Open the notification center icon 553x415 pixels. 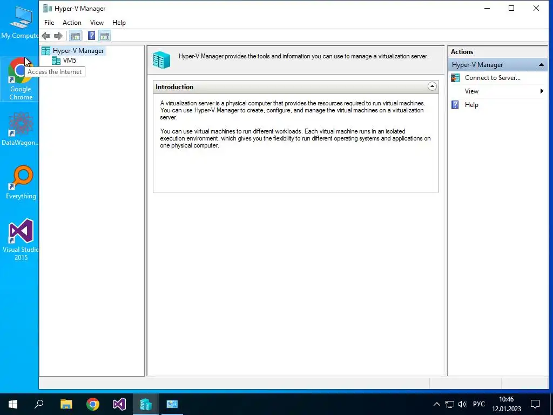(535, 404)
